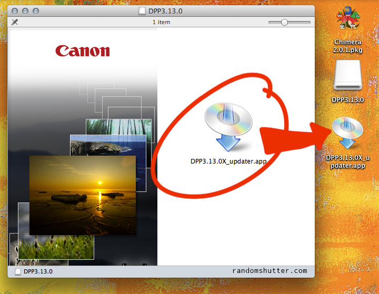
Task: Select the DPP3.13.0 disk drive on desktop
Action: coord(348,75)
